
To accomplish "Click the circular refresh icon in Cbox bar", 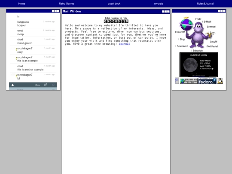I will pyautogui.click(x=53, y=85).
